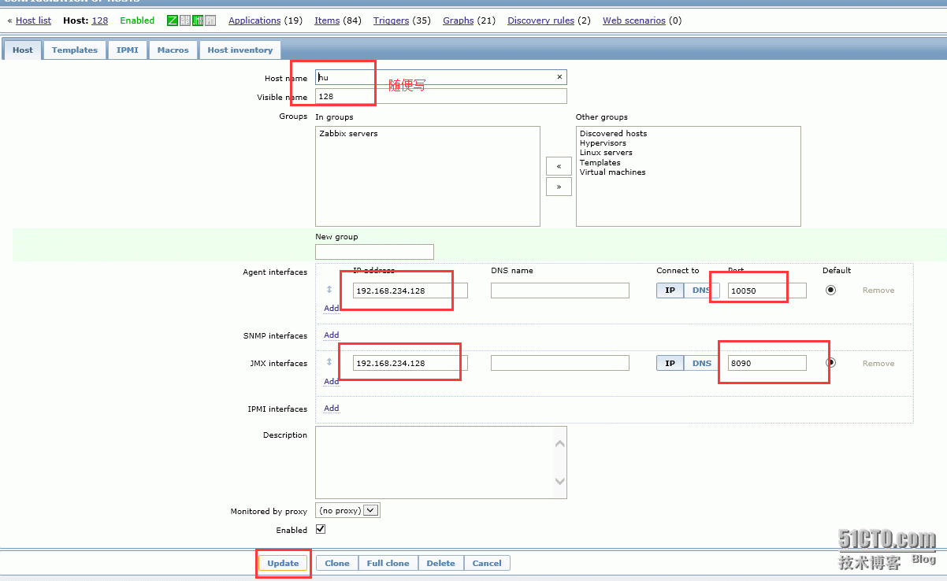Viewport: 947px width, 581px height.
Task: Open the Host inventory tab
Action: pos(240,50)
